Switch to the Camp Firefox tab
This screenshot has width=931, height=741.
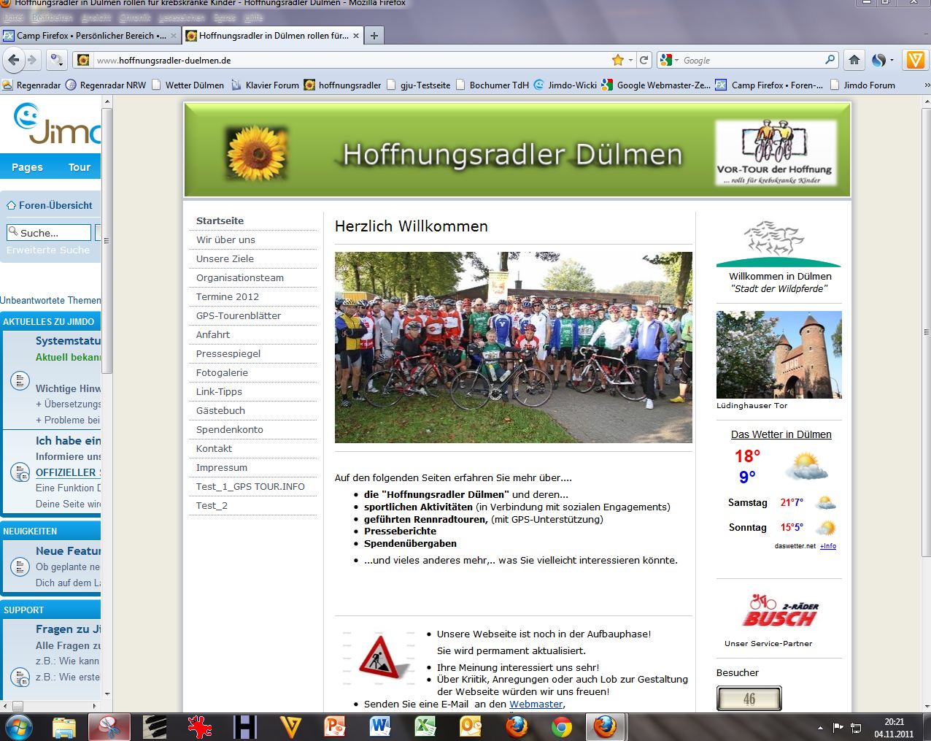coord(89,35)
